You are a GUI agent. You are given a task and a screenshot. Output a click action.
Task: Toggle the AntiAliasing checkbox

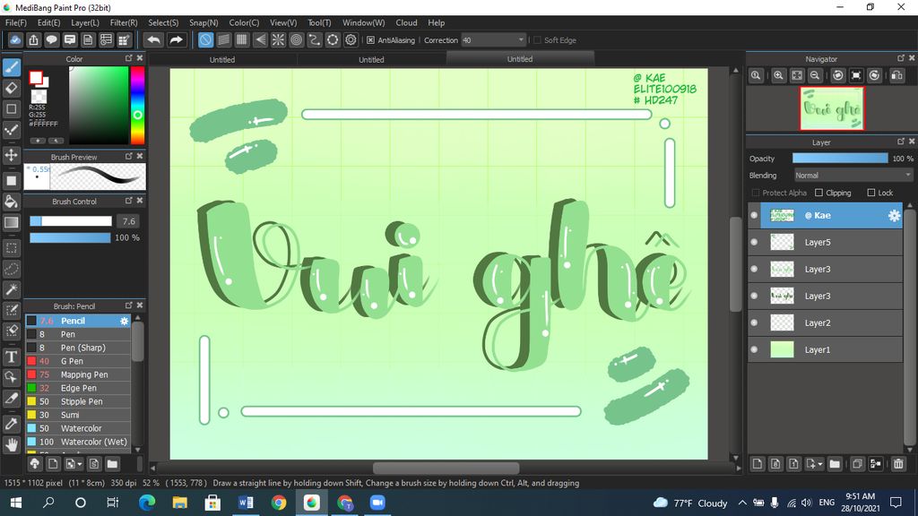[370, 39]
